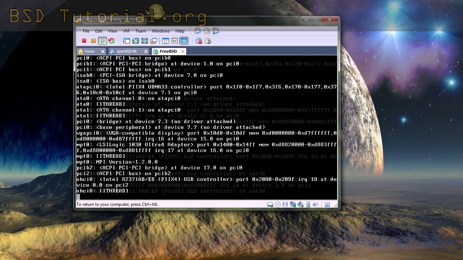This screenshot has width=463, height=260.
Task: Click the replay recording icon
Action: pyautogui.click(x=208, y=41)
